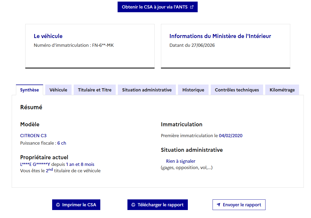Open Obtenir le CSA à jour via l'ANTS
311x218 pixels.
[x=157, y=7]
